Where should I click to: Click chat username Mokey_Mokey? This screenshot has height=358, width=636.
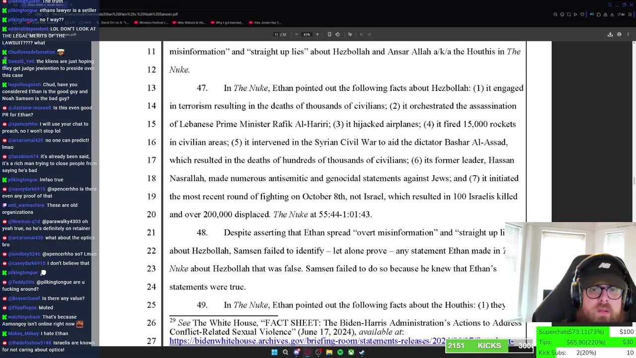[23, 334]
